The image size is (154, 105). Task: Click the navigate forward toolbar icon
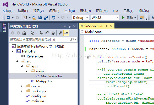(17, 18)
